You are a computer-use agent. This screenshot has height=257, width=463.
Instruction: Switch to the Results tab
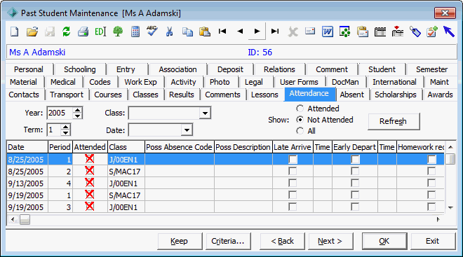(x=182, y=95)
